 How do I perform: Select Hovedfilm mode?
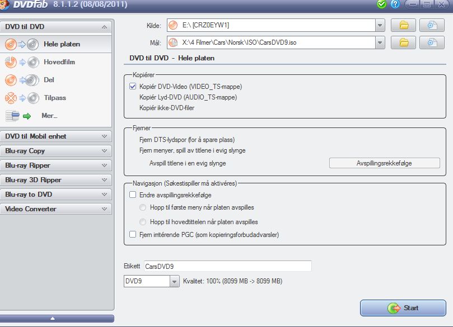tap(55, 62)
